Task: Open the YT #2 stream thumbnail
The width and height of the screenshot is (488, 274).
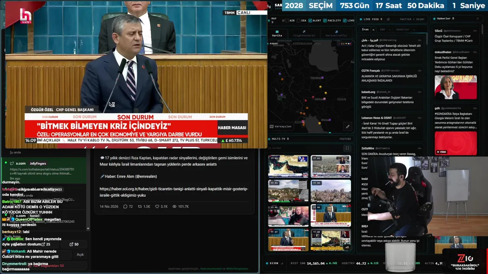Action: [331, 166]
